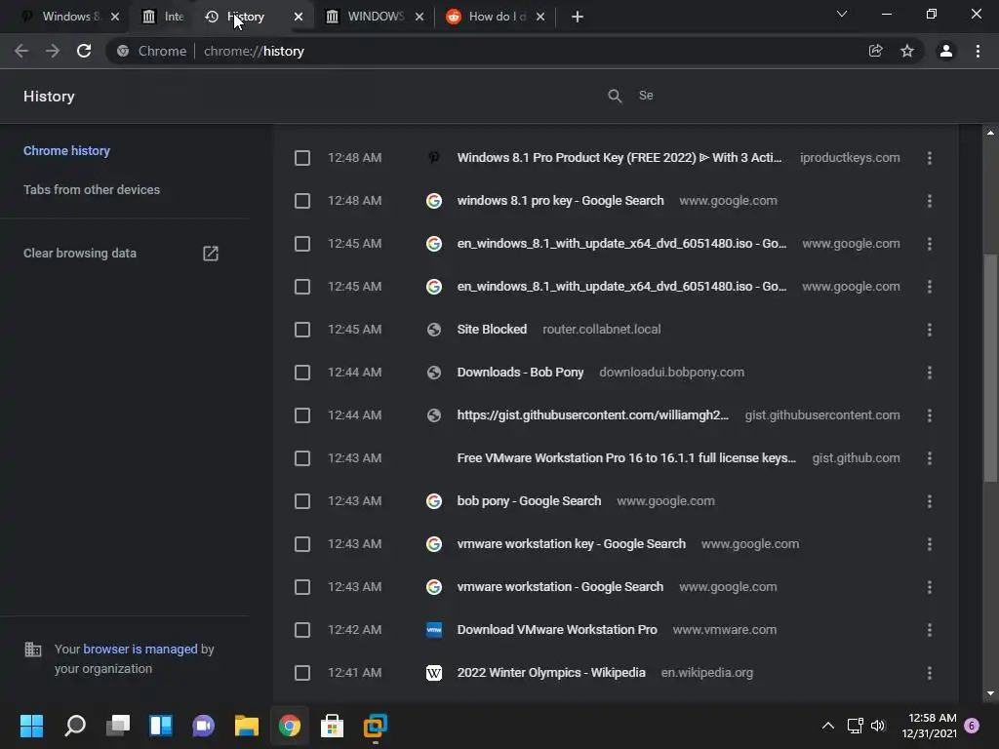
Task: Click scrollbar up arrow
Action: click(x=990, y=133)
